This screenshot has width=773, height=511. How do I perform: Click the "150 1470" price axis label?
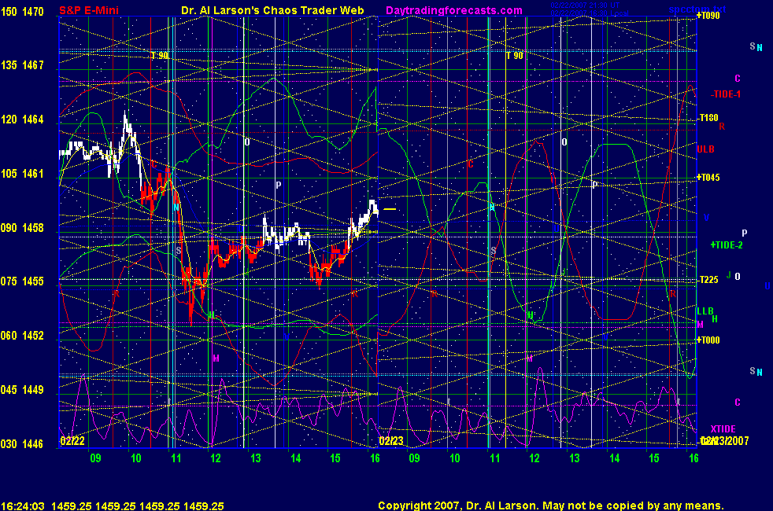click(22, 11)
